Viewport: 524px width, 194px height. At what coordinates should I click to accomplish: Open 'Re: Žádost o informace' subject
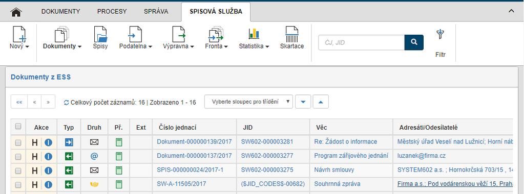coord(346,141)
